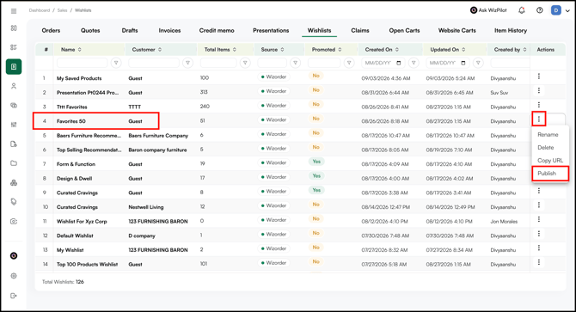Focus the Name filter input field

point(83,63)
